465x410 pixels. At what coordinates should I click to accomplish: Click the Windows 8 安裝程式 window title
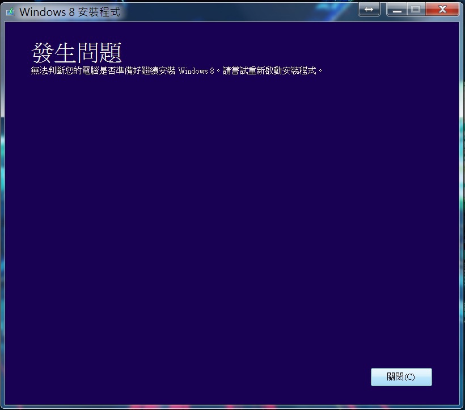(x=70, y=12)
